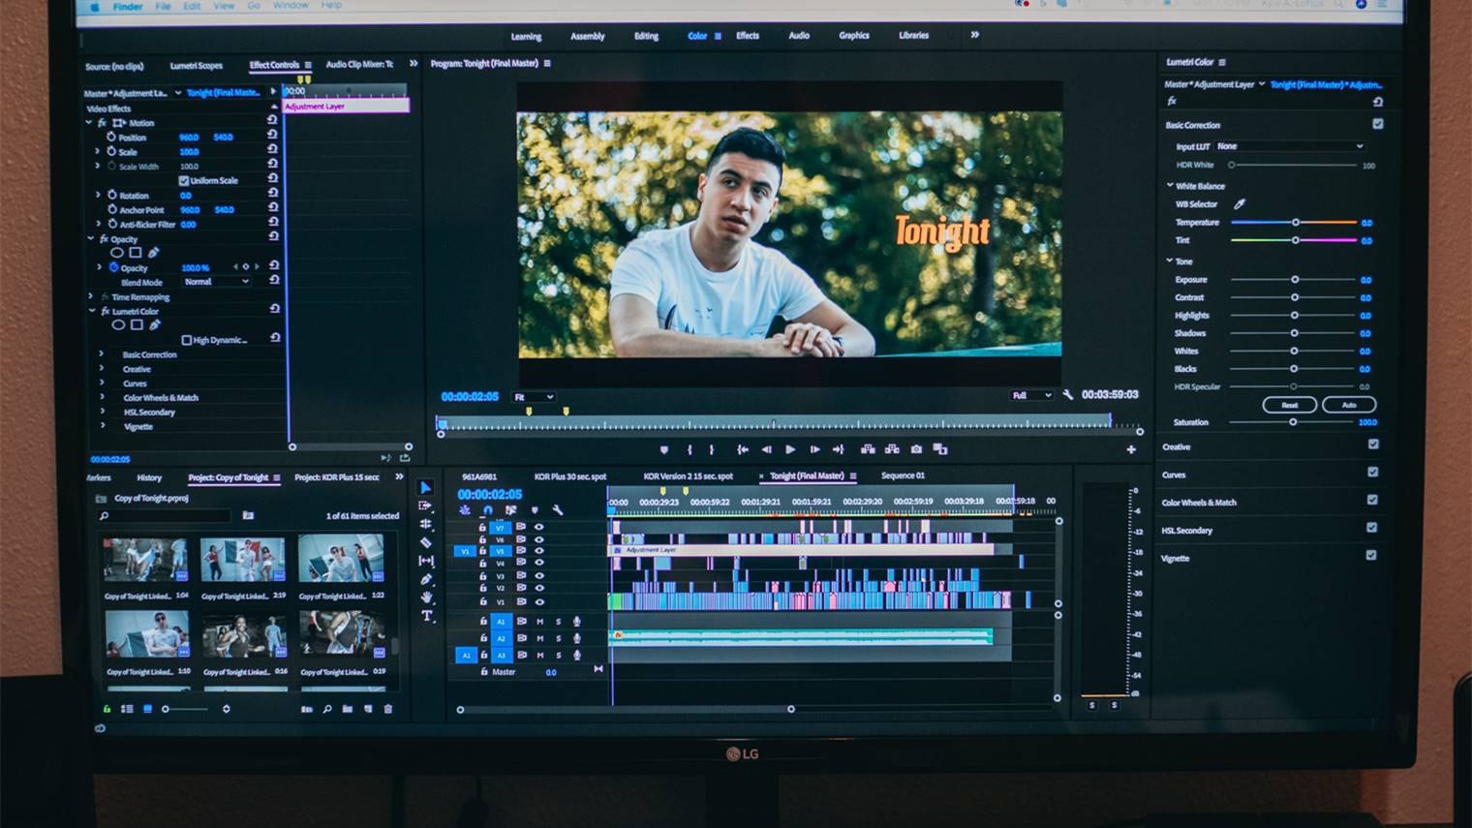Open KOR Plus 30 sec. spot tab

570,476
